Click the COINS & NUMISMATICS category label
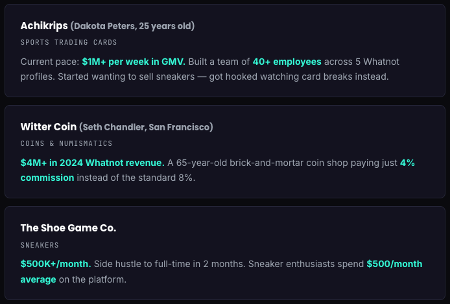 pos(66,143)
